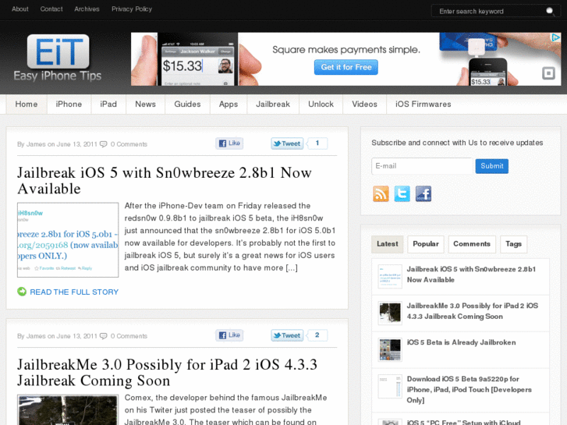
Task: Open the Archives link
Action: click(x=87, y=9)
